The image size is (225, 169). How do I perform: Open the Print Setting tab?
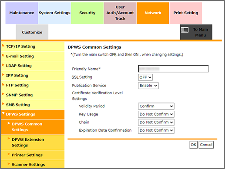coord(186,13)
